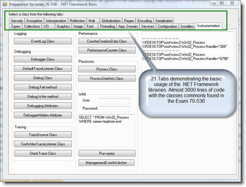Click the DebuggerHidden Attribute button
The width and height of the screenshot is (246, 187).
tap(43, 115)
